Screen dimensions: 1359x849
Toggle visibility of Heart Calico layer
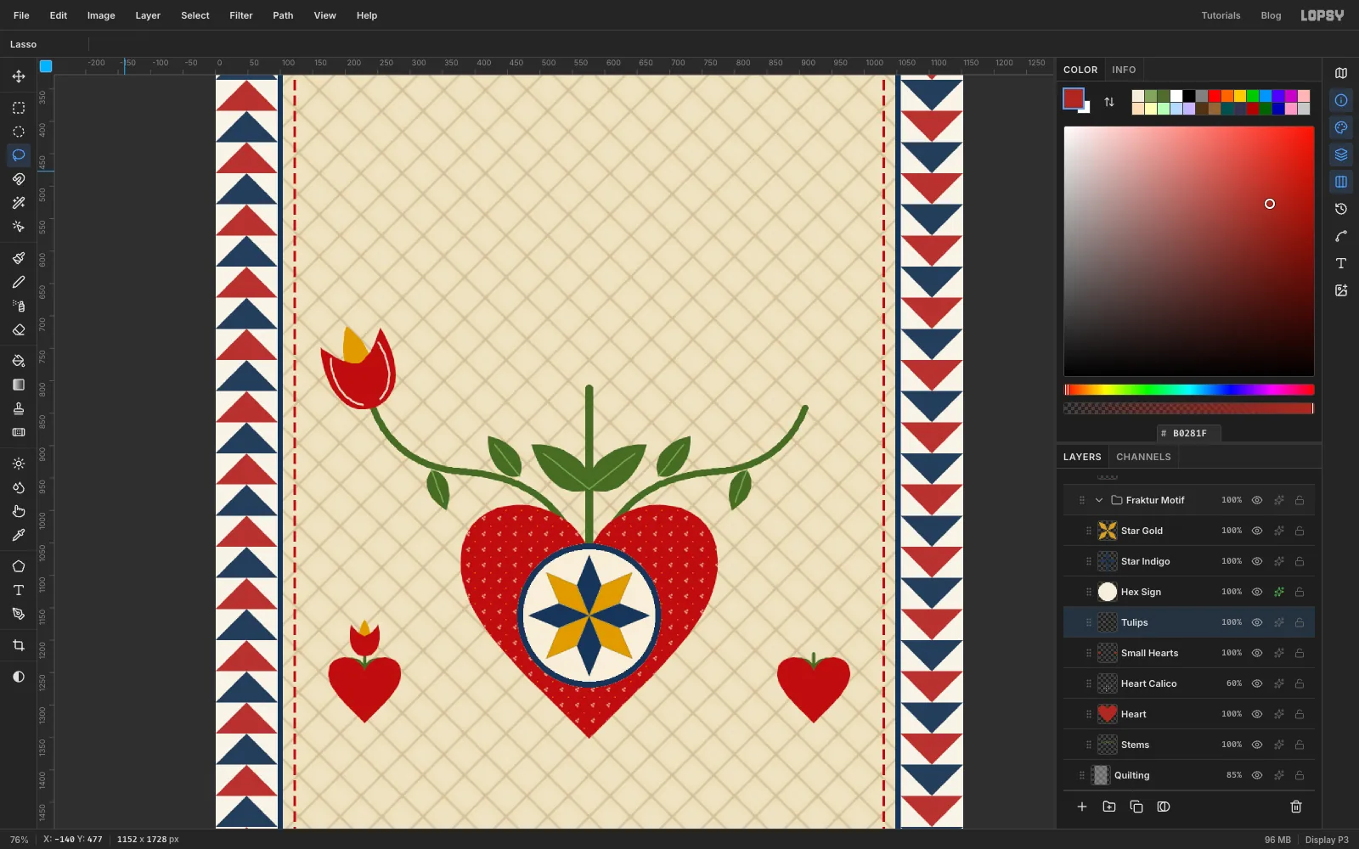point(1257,683)
